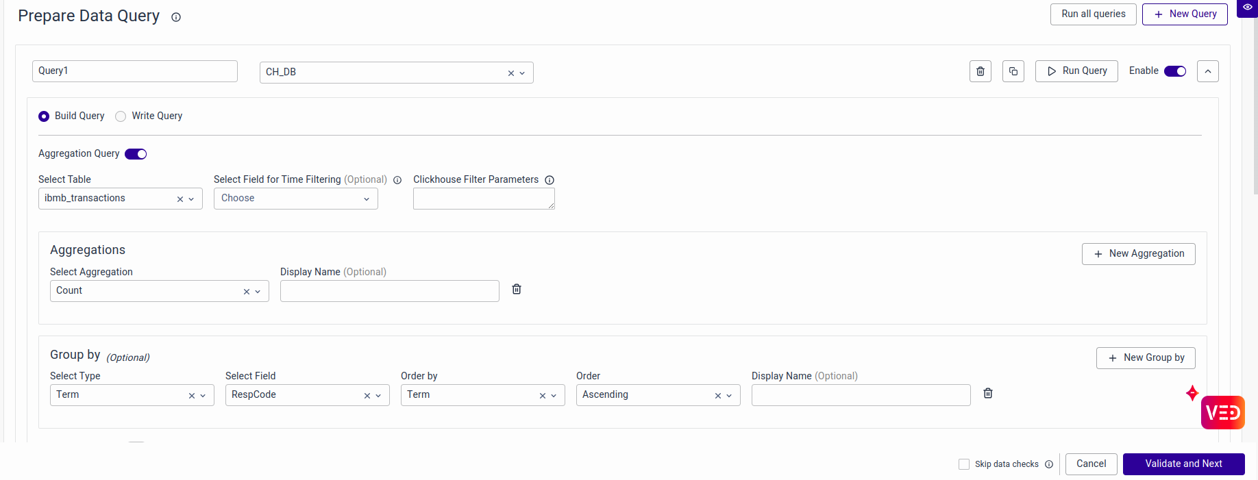
Task: Collapse the Query1 panel with chevron
Action: tap(1207, 71)
